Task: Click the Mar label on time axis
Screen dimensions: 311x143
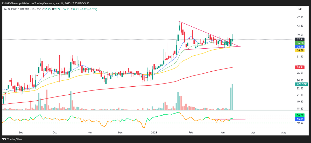Action: (x=223, y=132)
